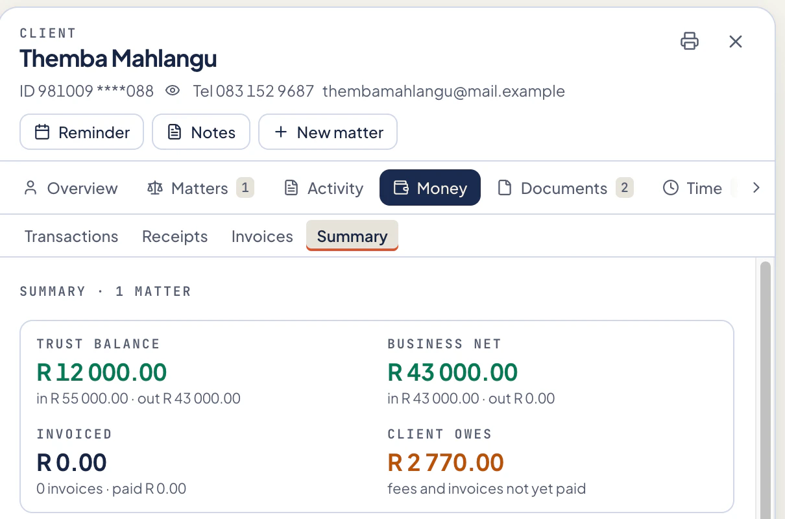Select the Summary sub-tab

tap(352, 235)
